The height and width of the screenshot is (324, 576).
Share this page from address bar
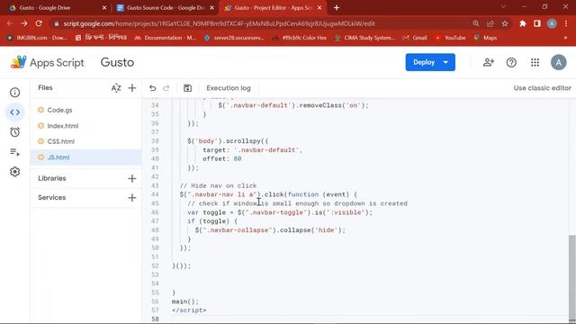click(x=490, y=23)
